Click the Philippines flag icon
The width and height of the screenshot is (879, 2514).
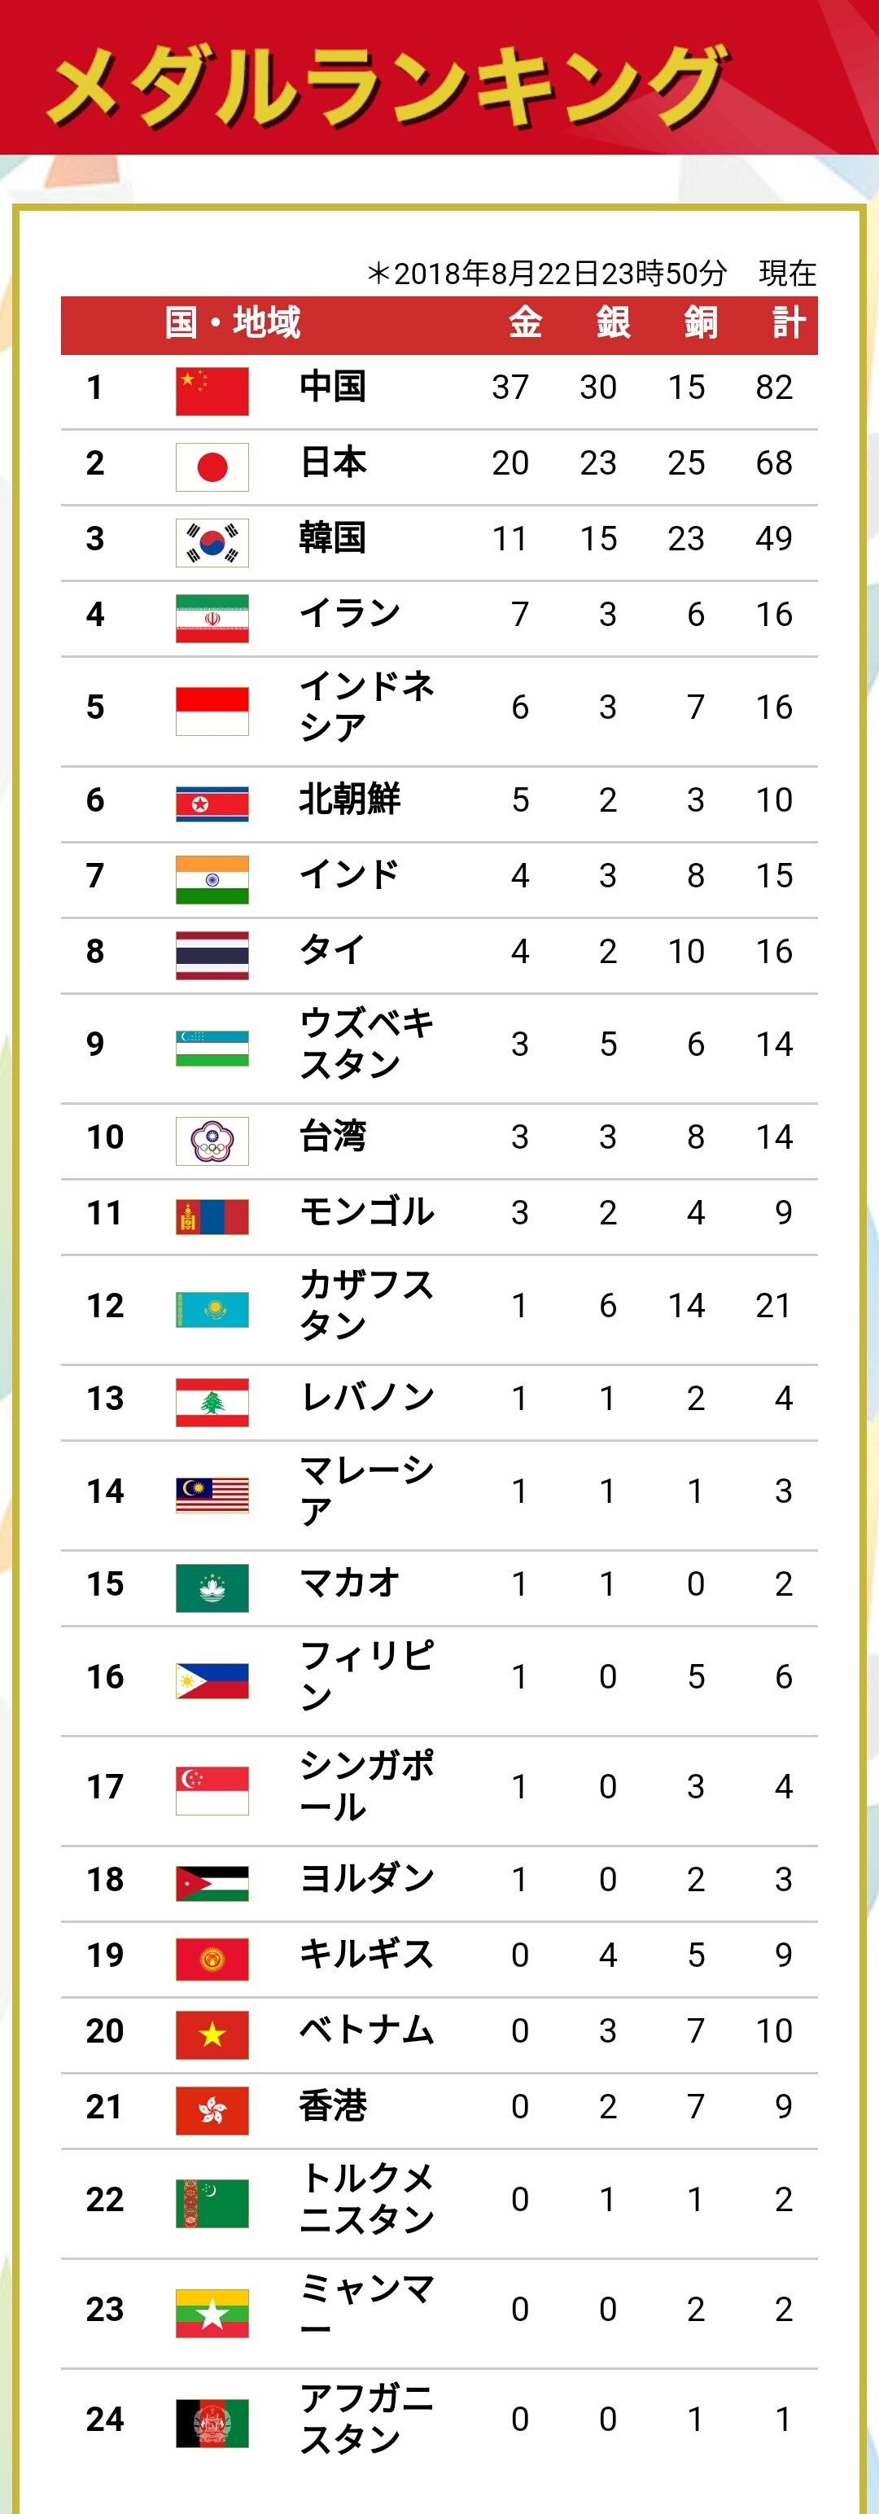coord(212,1680)
